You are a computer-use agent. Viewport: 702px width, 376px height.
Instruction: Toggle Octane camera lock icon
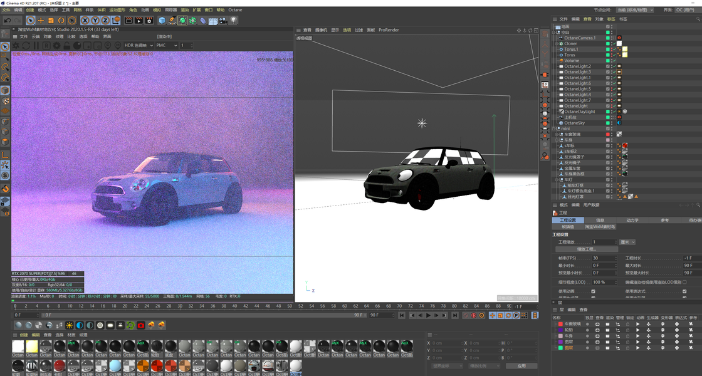[x=66, y=45]
